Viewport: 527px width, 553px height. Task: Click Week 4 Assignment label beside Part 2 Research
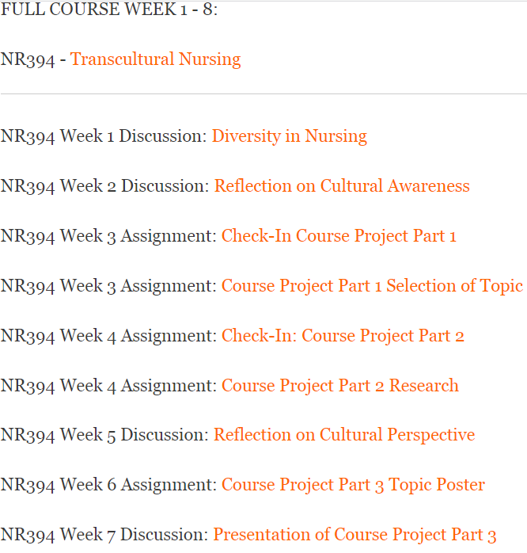click(108, 386)
